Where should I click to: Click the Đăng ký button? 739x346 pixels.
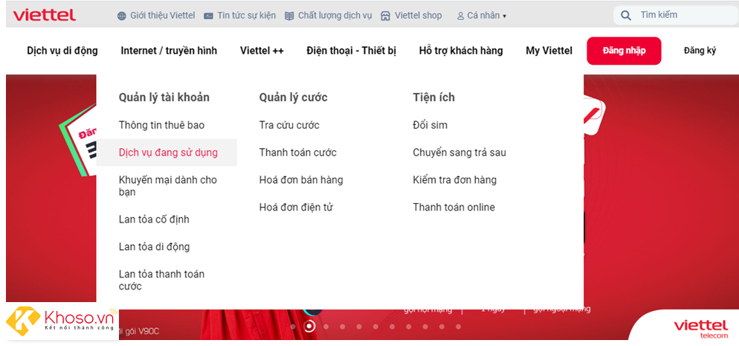pyautogui.click(x=700, y=51)
